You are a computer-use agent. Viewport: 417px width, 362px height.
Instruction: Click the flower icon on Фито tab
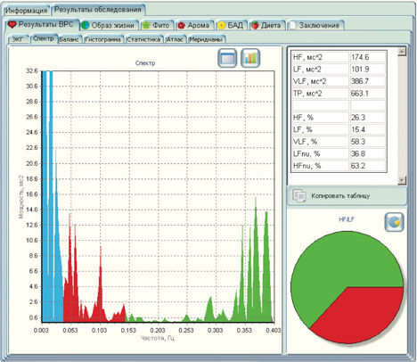[x=146, y=26]
